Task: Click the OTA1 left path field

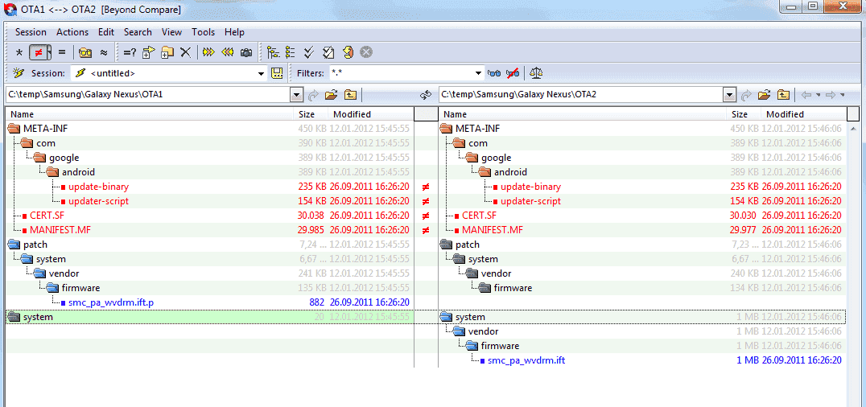Action: click(149, 94)
